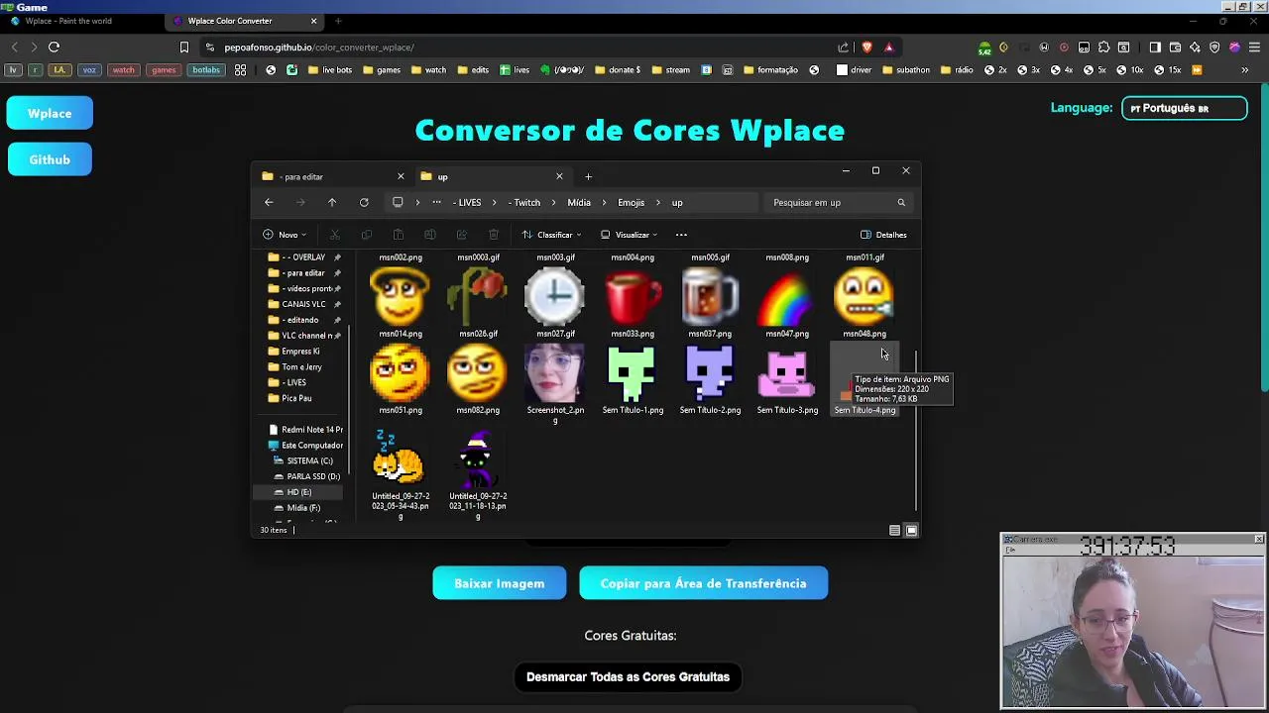Expand the bookmarks bar overflow chevron
This screenshot has height=713, width=1269.
tap(1244, 70)
